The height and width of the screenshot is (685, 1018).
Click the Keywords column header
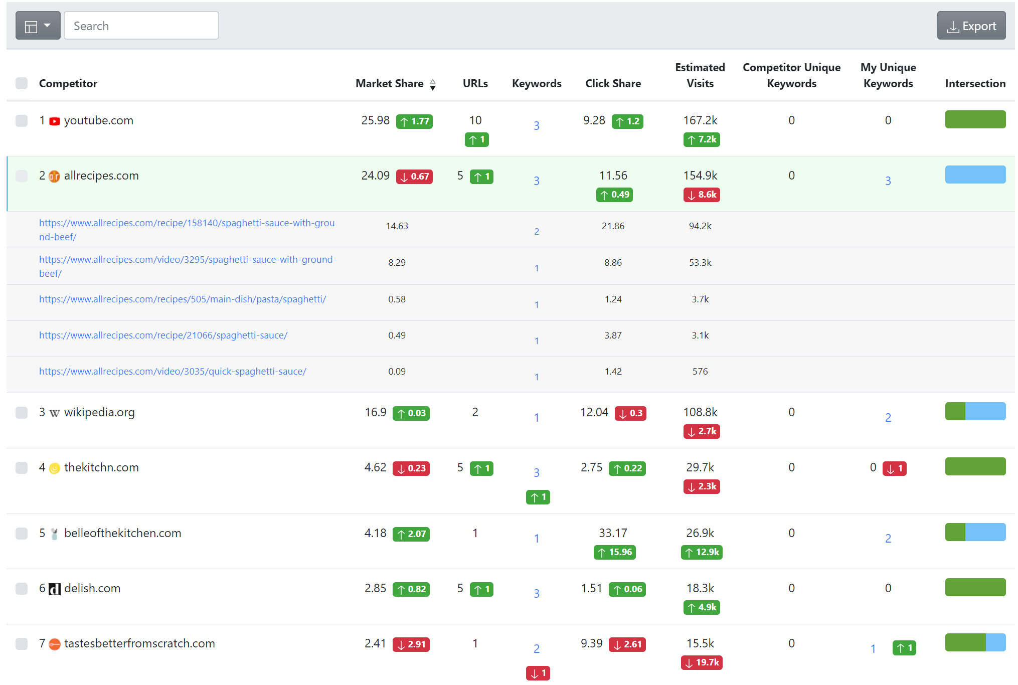tap(537, 83)
